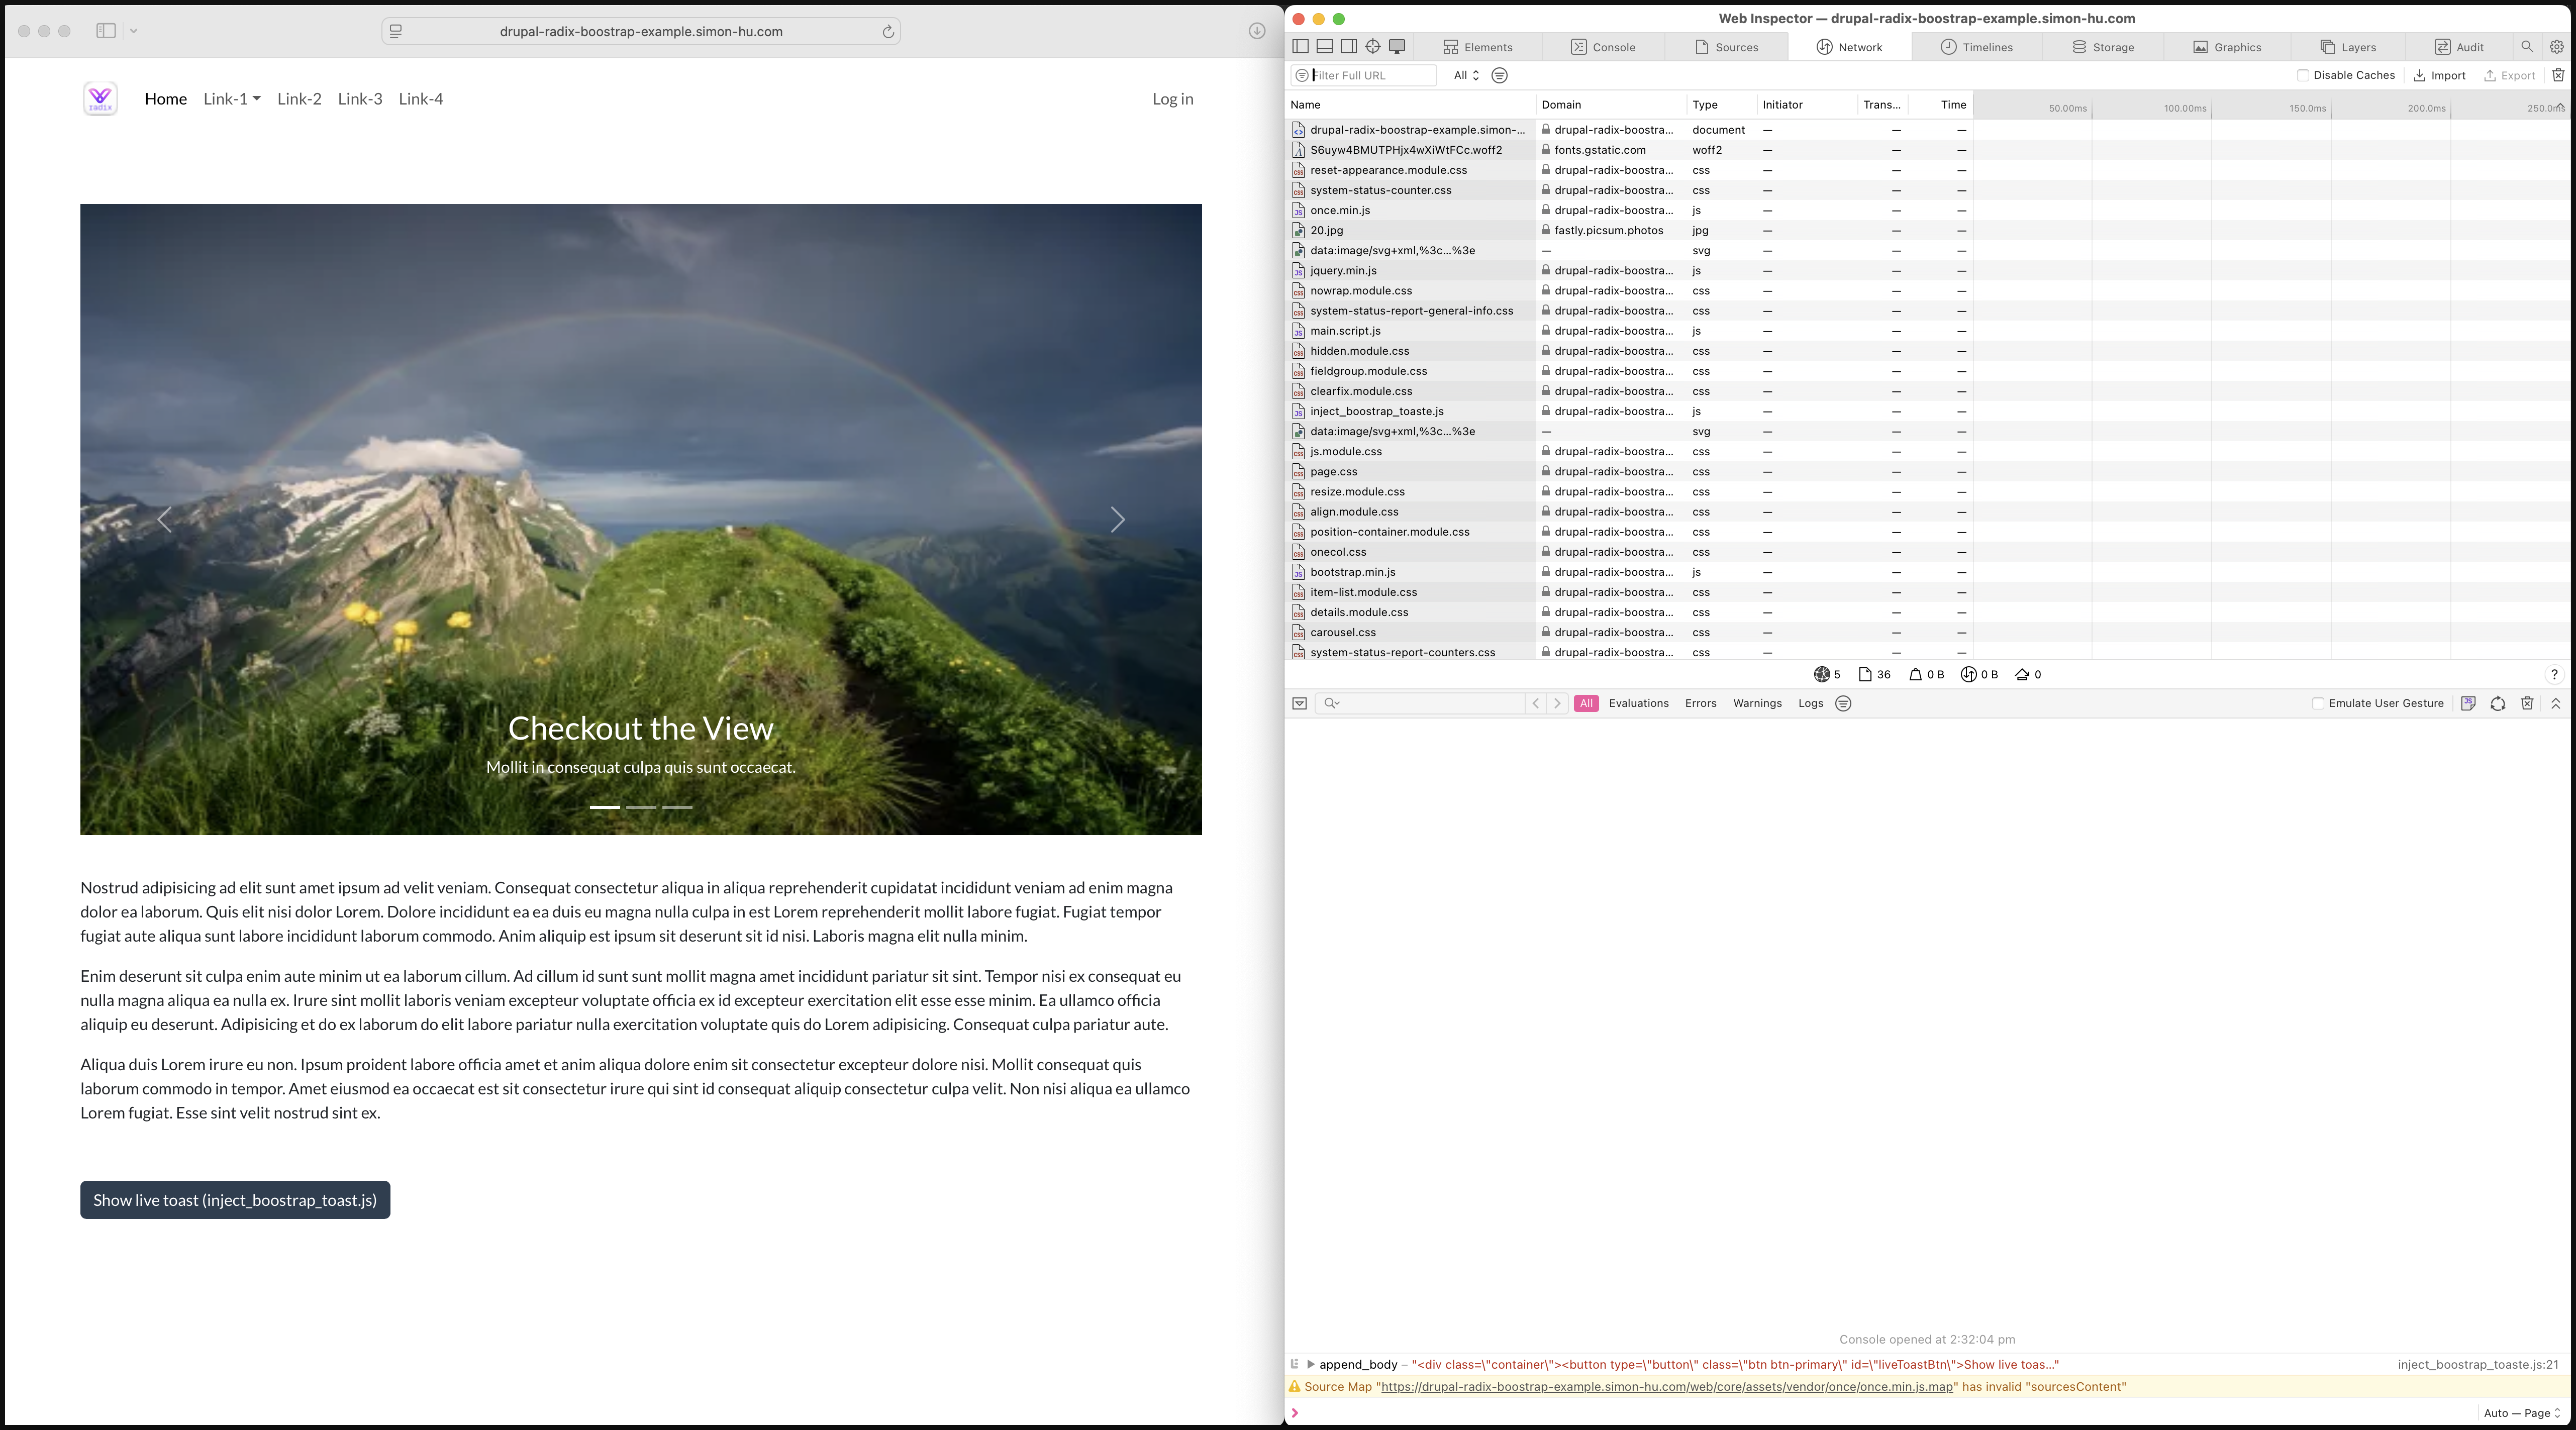Clear network items with trash icon
2576x1430 pixels.
(2557, 75)
